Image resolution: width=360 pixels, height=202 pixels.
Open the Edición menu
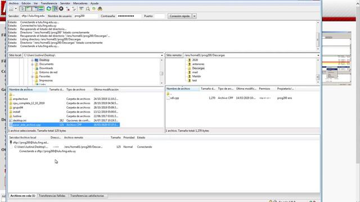[26, 3]
